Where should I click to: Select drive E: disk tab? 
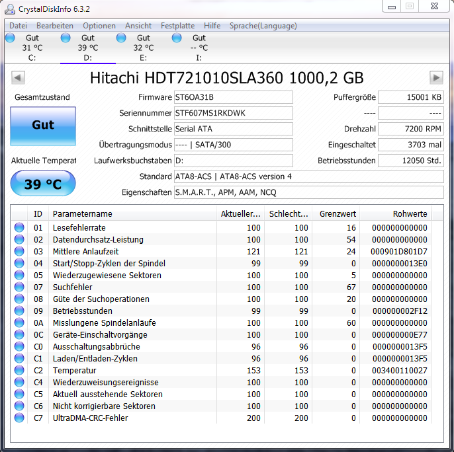click(144, 48)
